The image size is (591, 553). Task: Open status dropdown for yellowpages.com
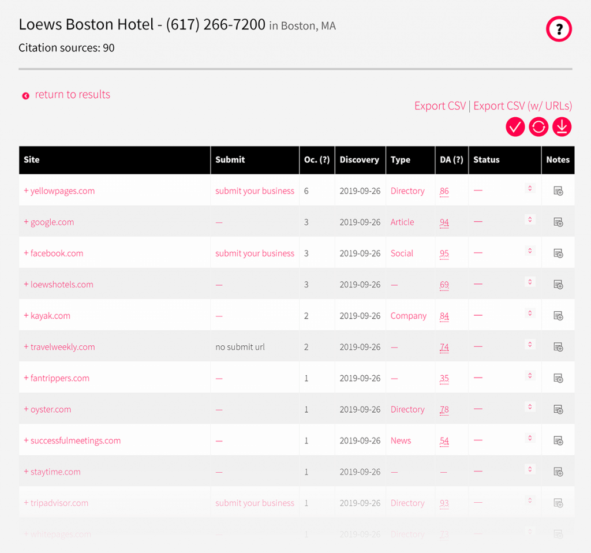click(530, 188)
